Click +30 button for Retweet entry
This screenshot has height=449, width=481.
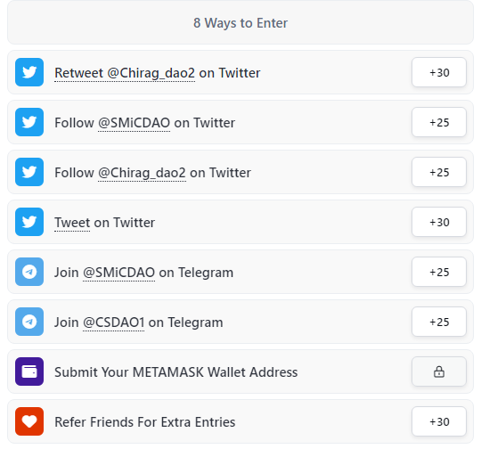click(439, 72)
